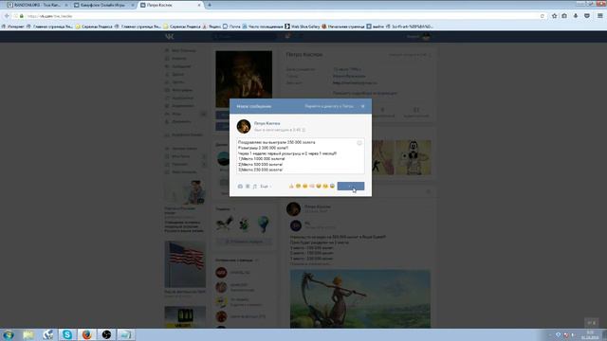
Task: Open a new browser tab
Action: pyautogui.click(x=210, y=5)
